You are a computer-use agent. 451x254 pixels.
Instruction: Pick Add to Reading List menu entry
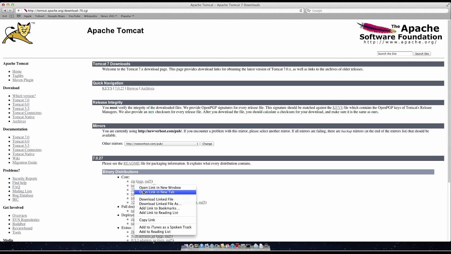point(165,232)
